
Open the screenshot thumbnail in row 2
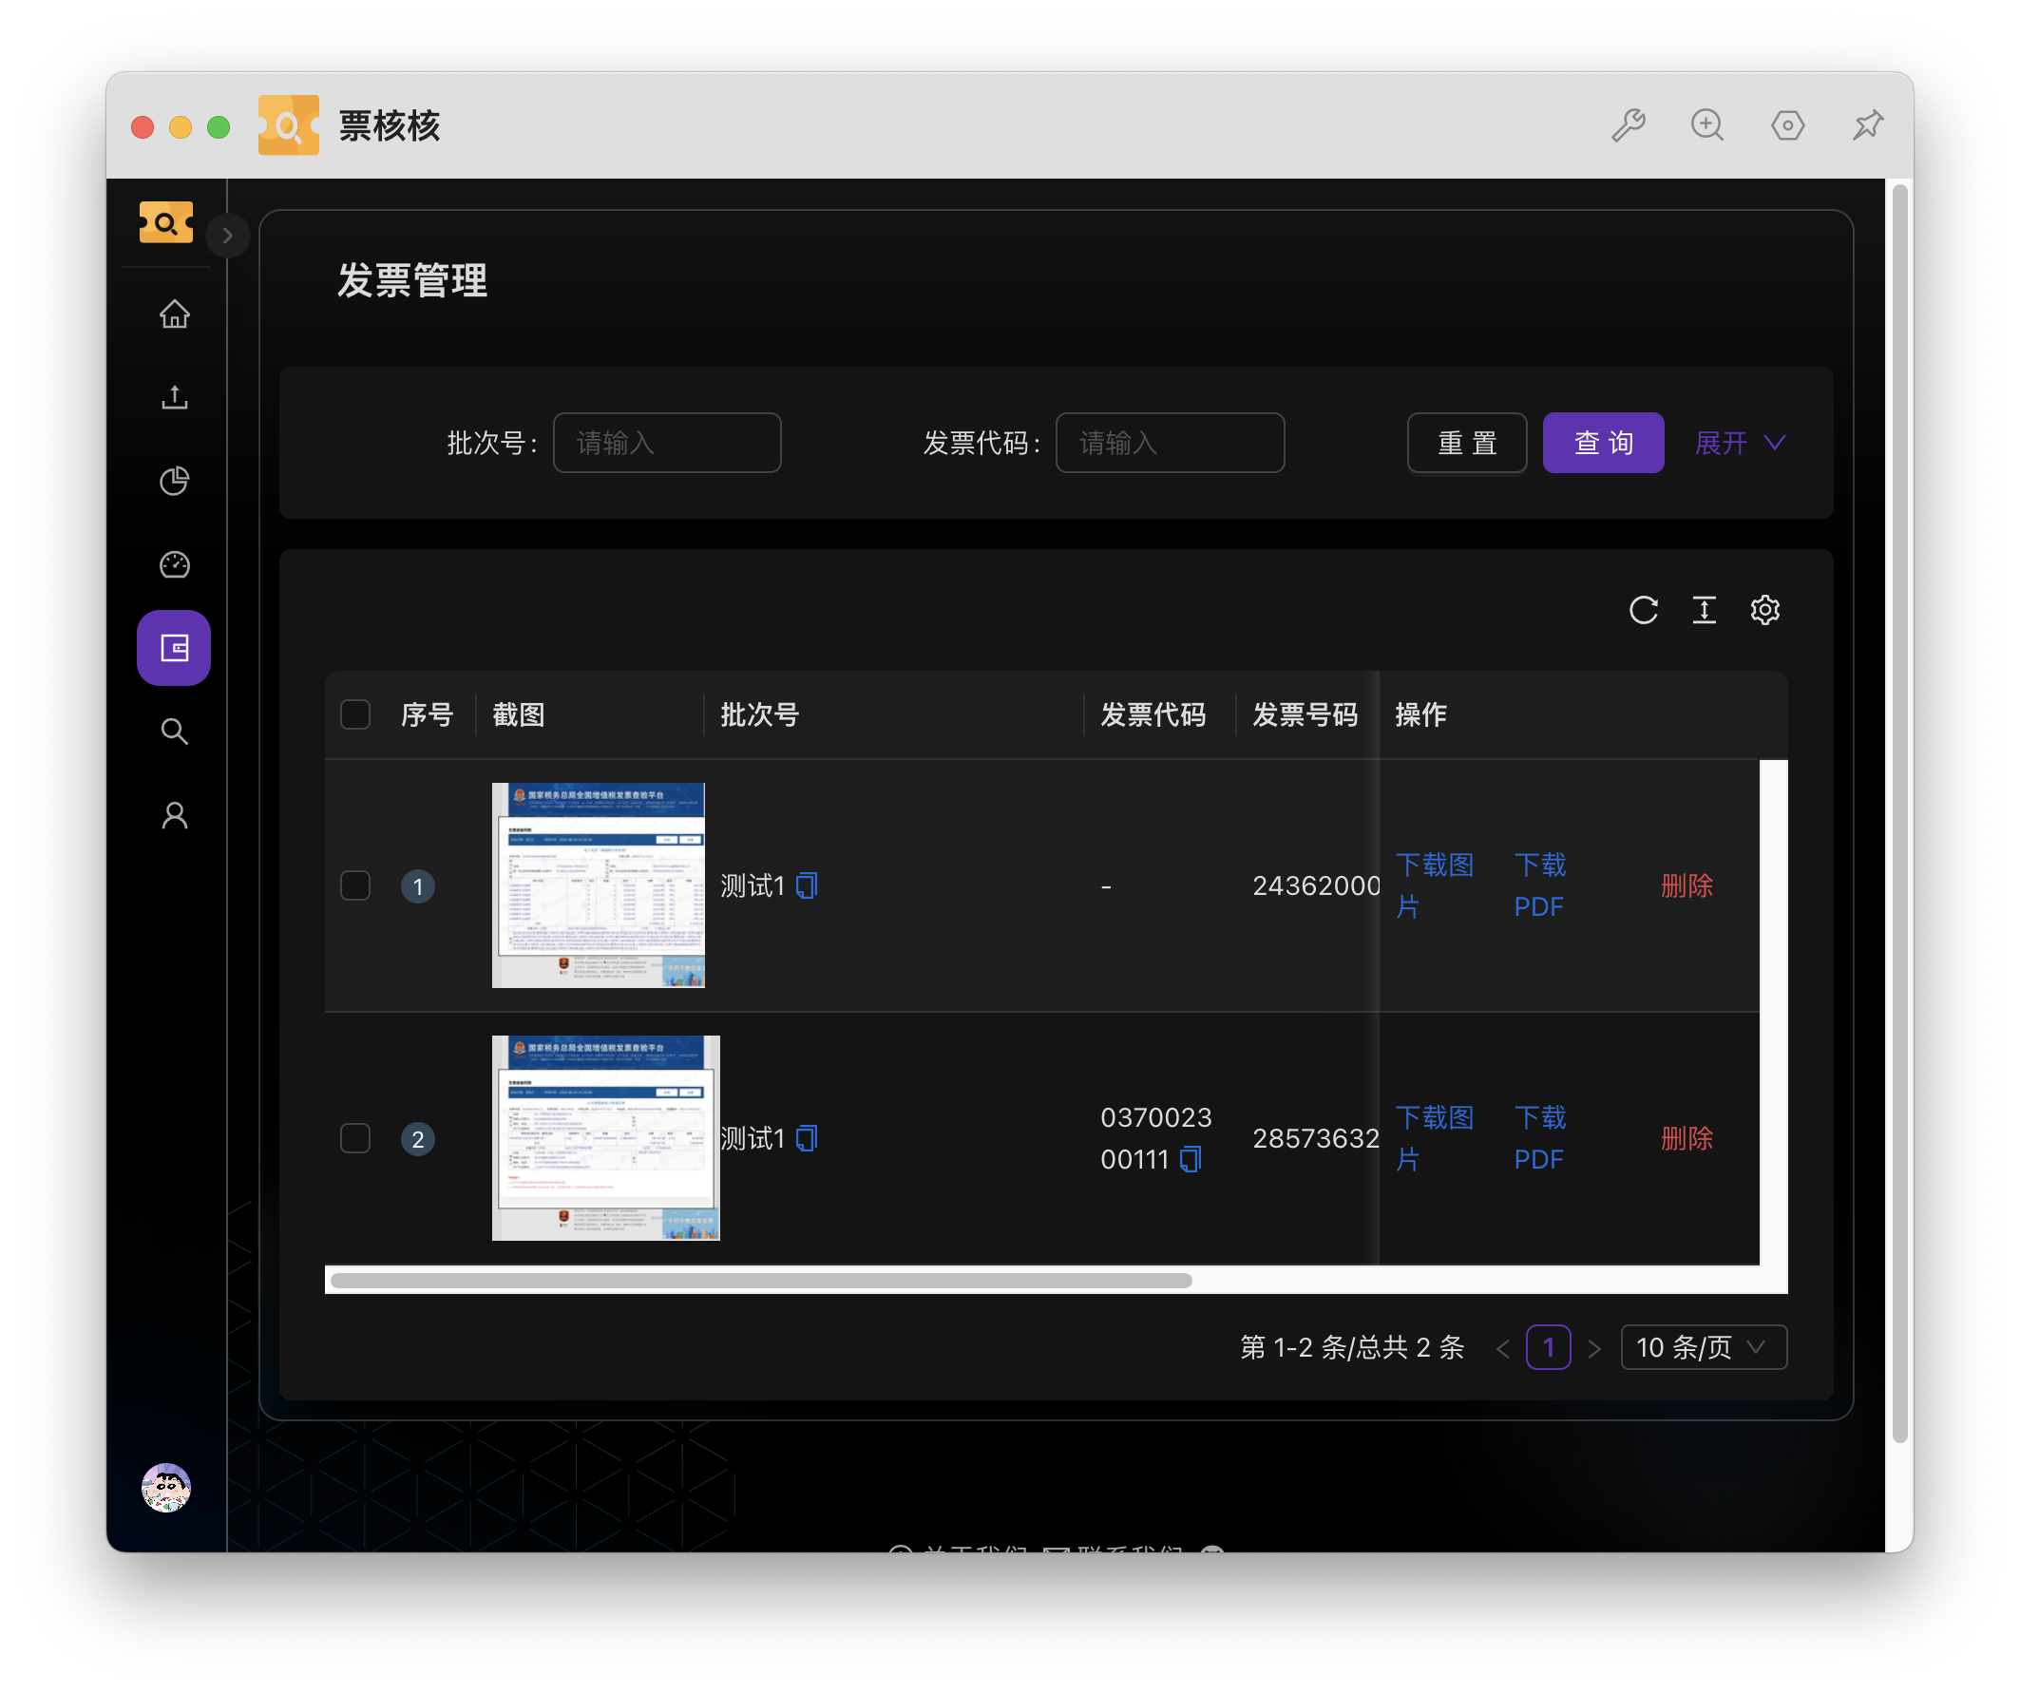(x=606, y=1138)
